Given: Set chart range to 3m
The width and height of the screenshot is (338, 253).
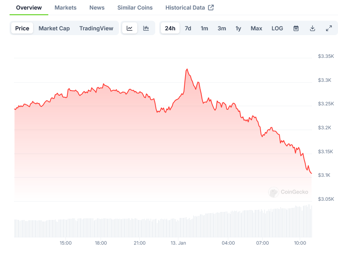Looking at the screenshot, I should (222, 28).
